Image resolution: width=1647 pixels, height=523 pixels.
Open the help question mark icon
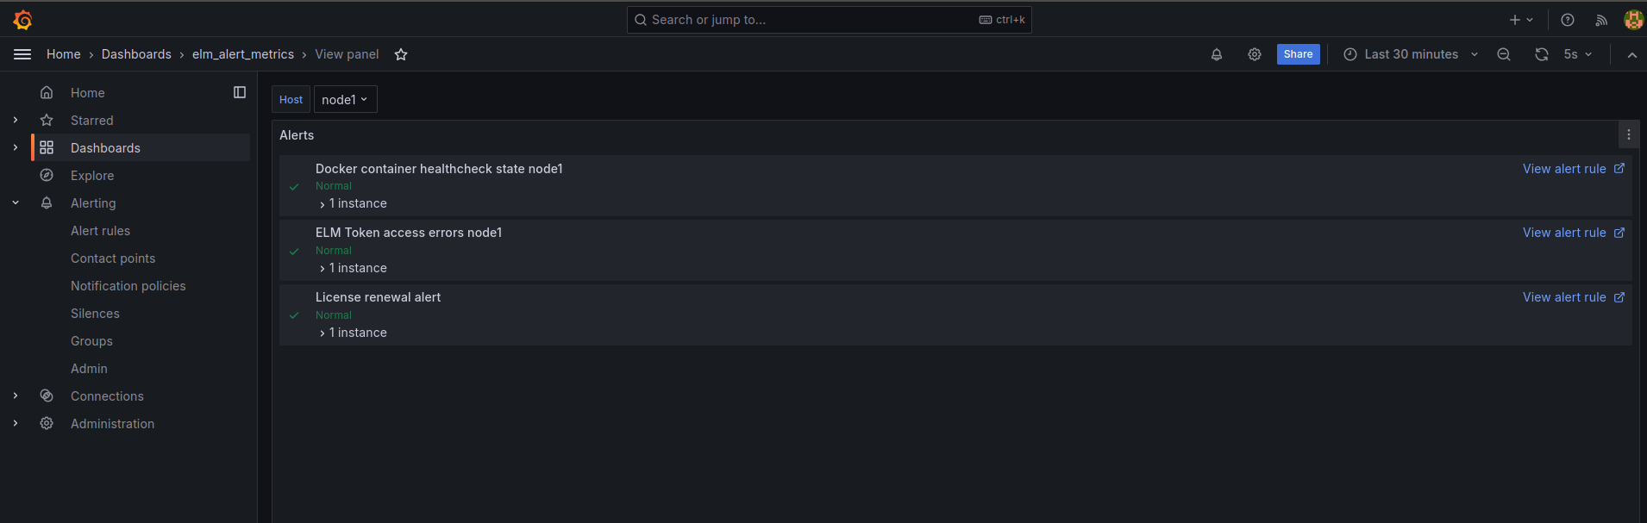click(1568, 20)
